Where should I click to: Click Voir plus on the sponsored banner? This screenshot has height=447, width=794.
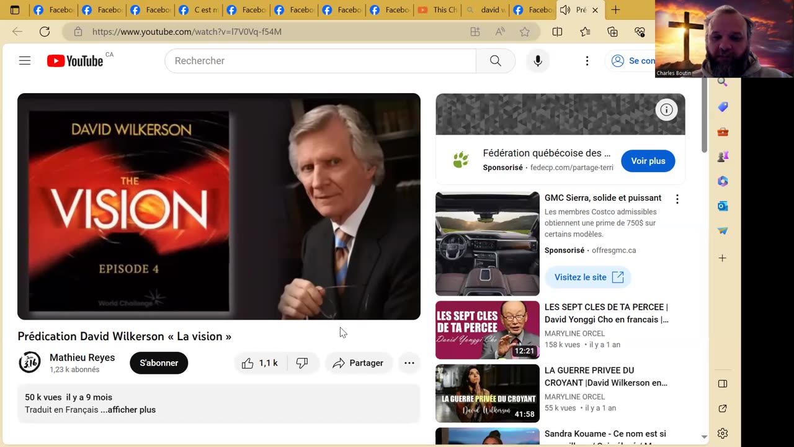click(648, 161)
